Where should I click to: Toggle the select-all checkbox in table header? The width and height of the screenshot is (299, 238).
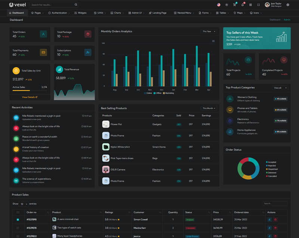18,212
